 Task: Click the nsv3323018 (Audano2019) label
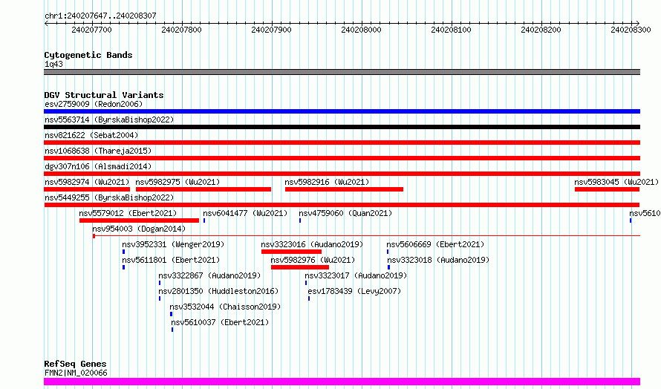pyautogui.click(x=438, y=260)
